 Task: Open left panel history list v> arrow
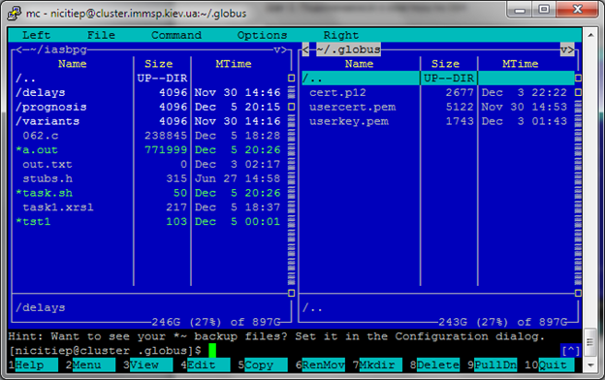tap(280, 49)
